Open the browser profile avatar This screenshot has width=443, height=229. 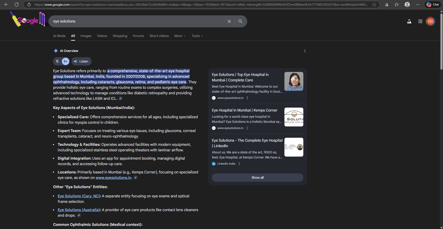tap(407, 4)
